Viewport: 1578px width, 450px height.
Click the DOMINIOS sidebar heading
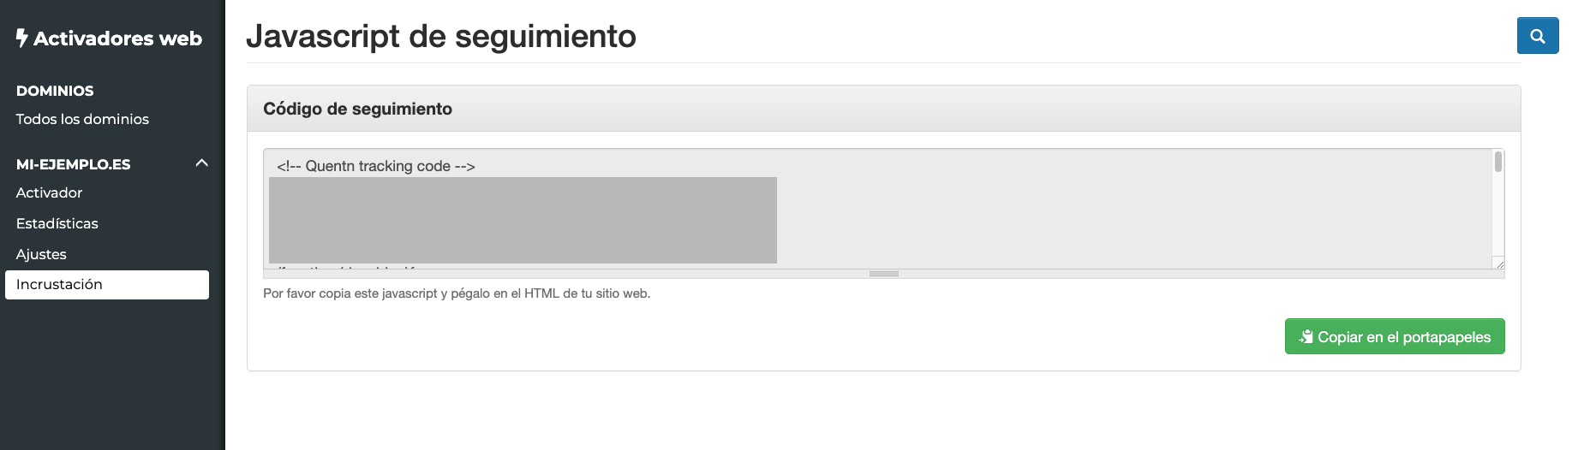[x=55, y=91]
